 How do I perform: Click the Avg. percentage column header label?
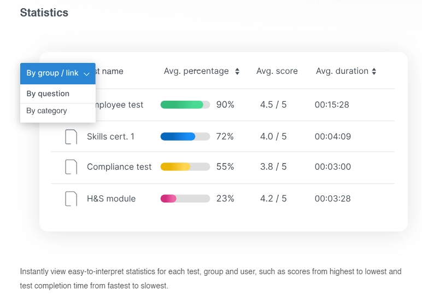pyautogui.click(x=196, y=71)
